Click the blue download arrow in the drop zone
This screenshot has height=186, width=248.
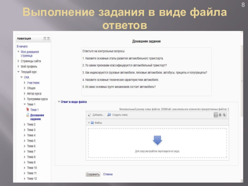[x=157, y=140]
